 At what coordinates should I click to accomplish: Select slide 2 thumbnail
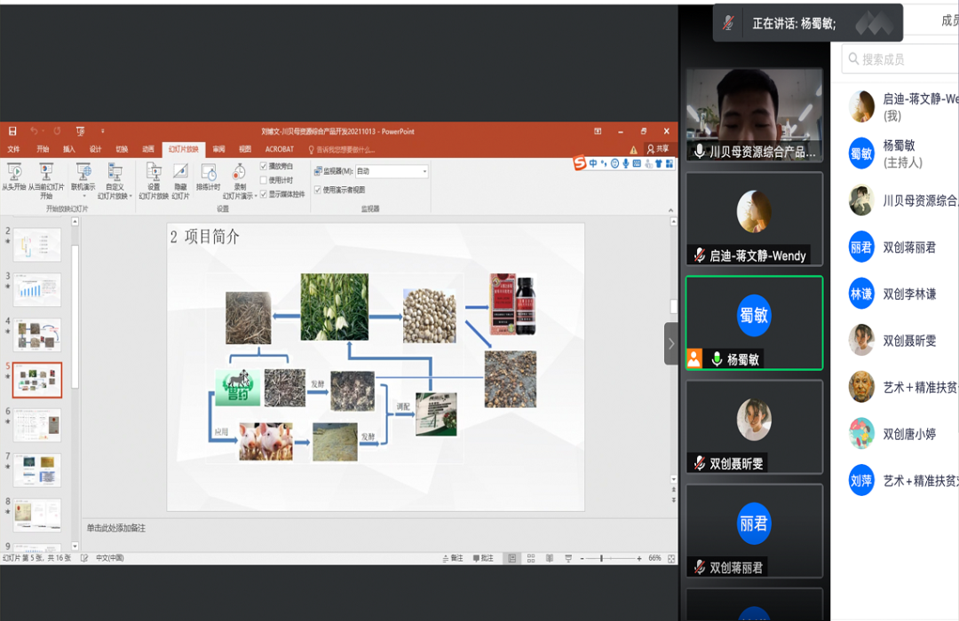coord(37,245)
